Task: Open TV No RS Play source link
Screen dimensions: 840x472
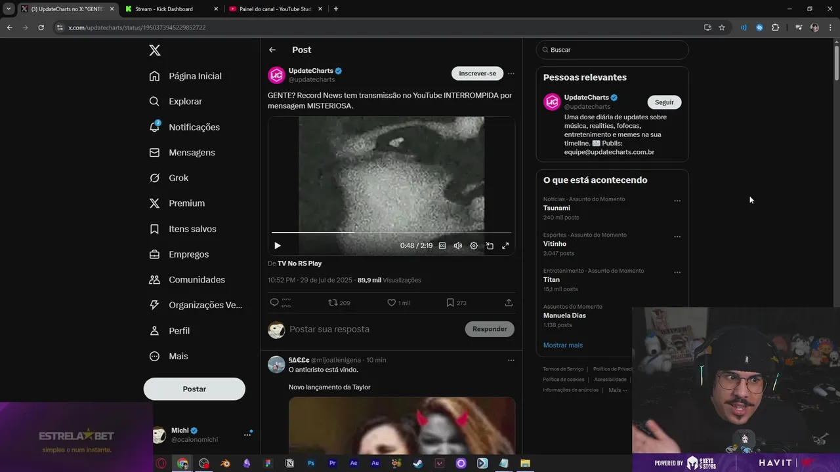Action: pos(299,264)
